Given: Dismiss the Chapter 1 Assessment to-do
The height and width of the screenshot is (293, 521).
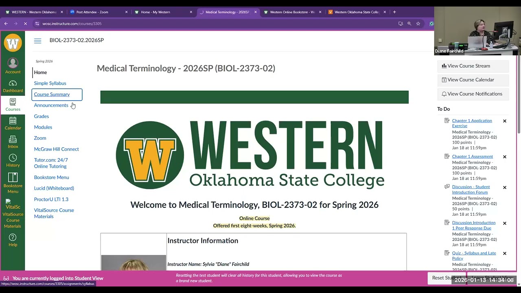Looking at the screenshot, I should tap(505, 157).
